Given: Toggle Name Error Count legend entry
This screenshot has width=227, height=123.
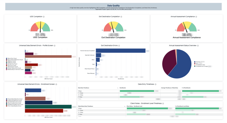Looking at the screenshot, I should point(12,58).
